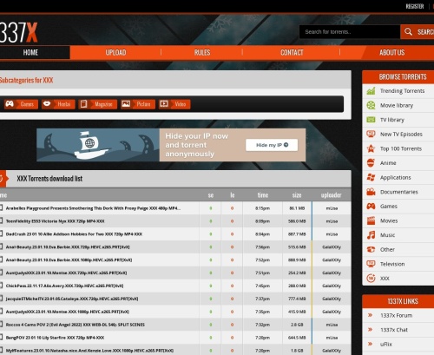Click the lips icon on Hentai subcategory
The height and width of the screenshot is (355, 434).
47,104
